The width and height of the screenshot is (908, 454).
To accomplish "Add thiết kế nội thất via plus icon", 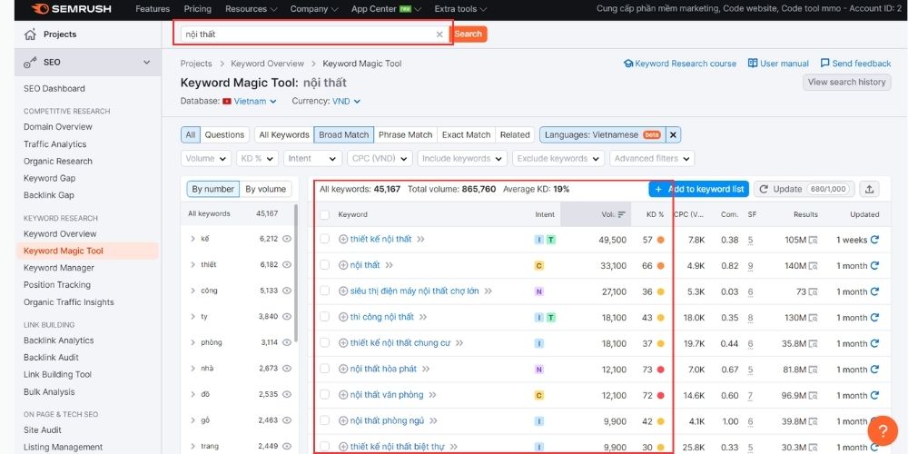I will tap(343, 239).
